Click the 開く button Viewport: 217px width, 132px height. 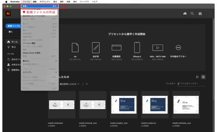click(11, 32)
